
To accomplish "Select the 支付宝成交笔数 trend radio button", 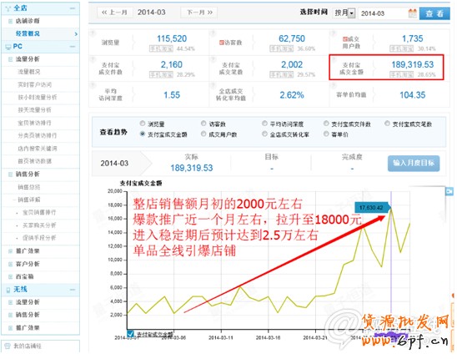I will coord(387,124).
